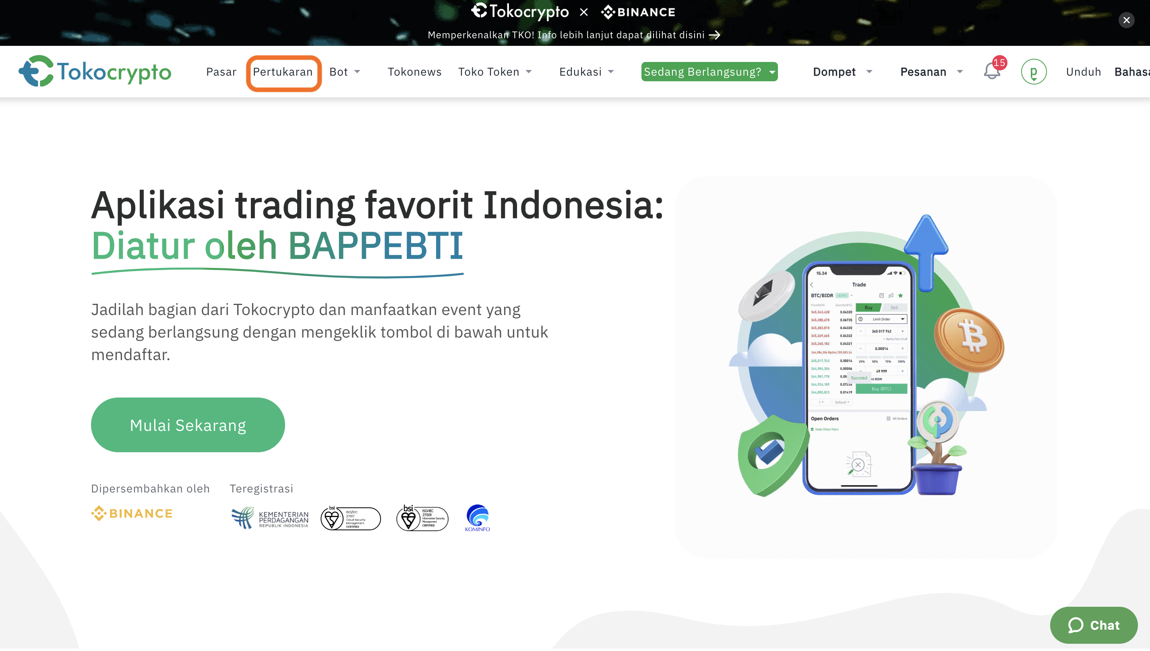Click the Binance partnership logo icon
This screenshot has height=651, width=1150.
pyautogui.click(x=132, y=513)
